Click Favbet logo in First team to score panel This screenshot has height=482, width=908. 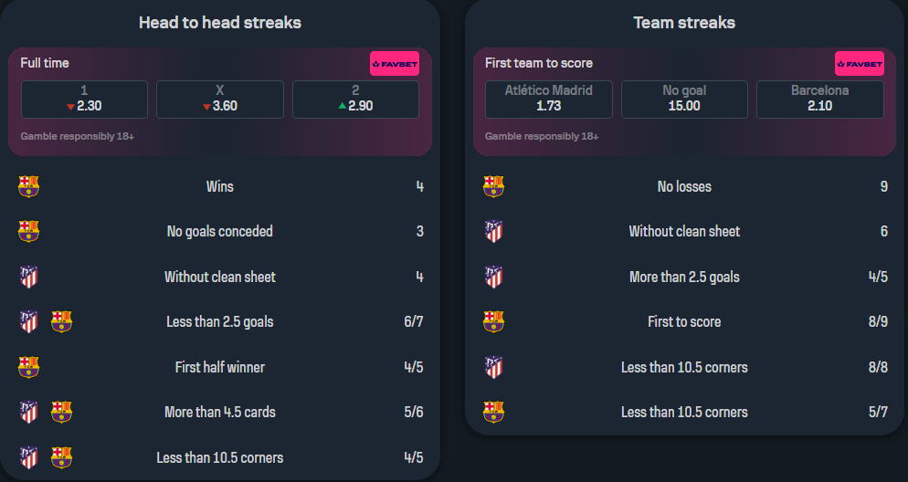860,64
